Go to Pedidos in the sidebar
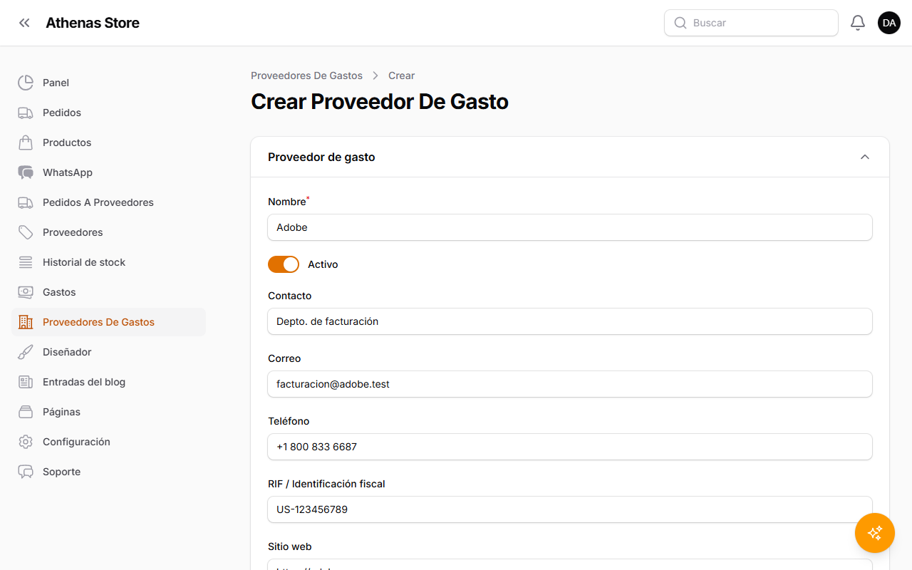 click(x=108, y=113)
